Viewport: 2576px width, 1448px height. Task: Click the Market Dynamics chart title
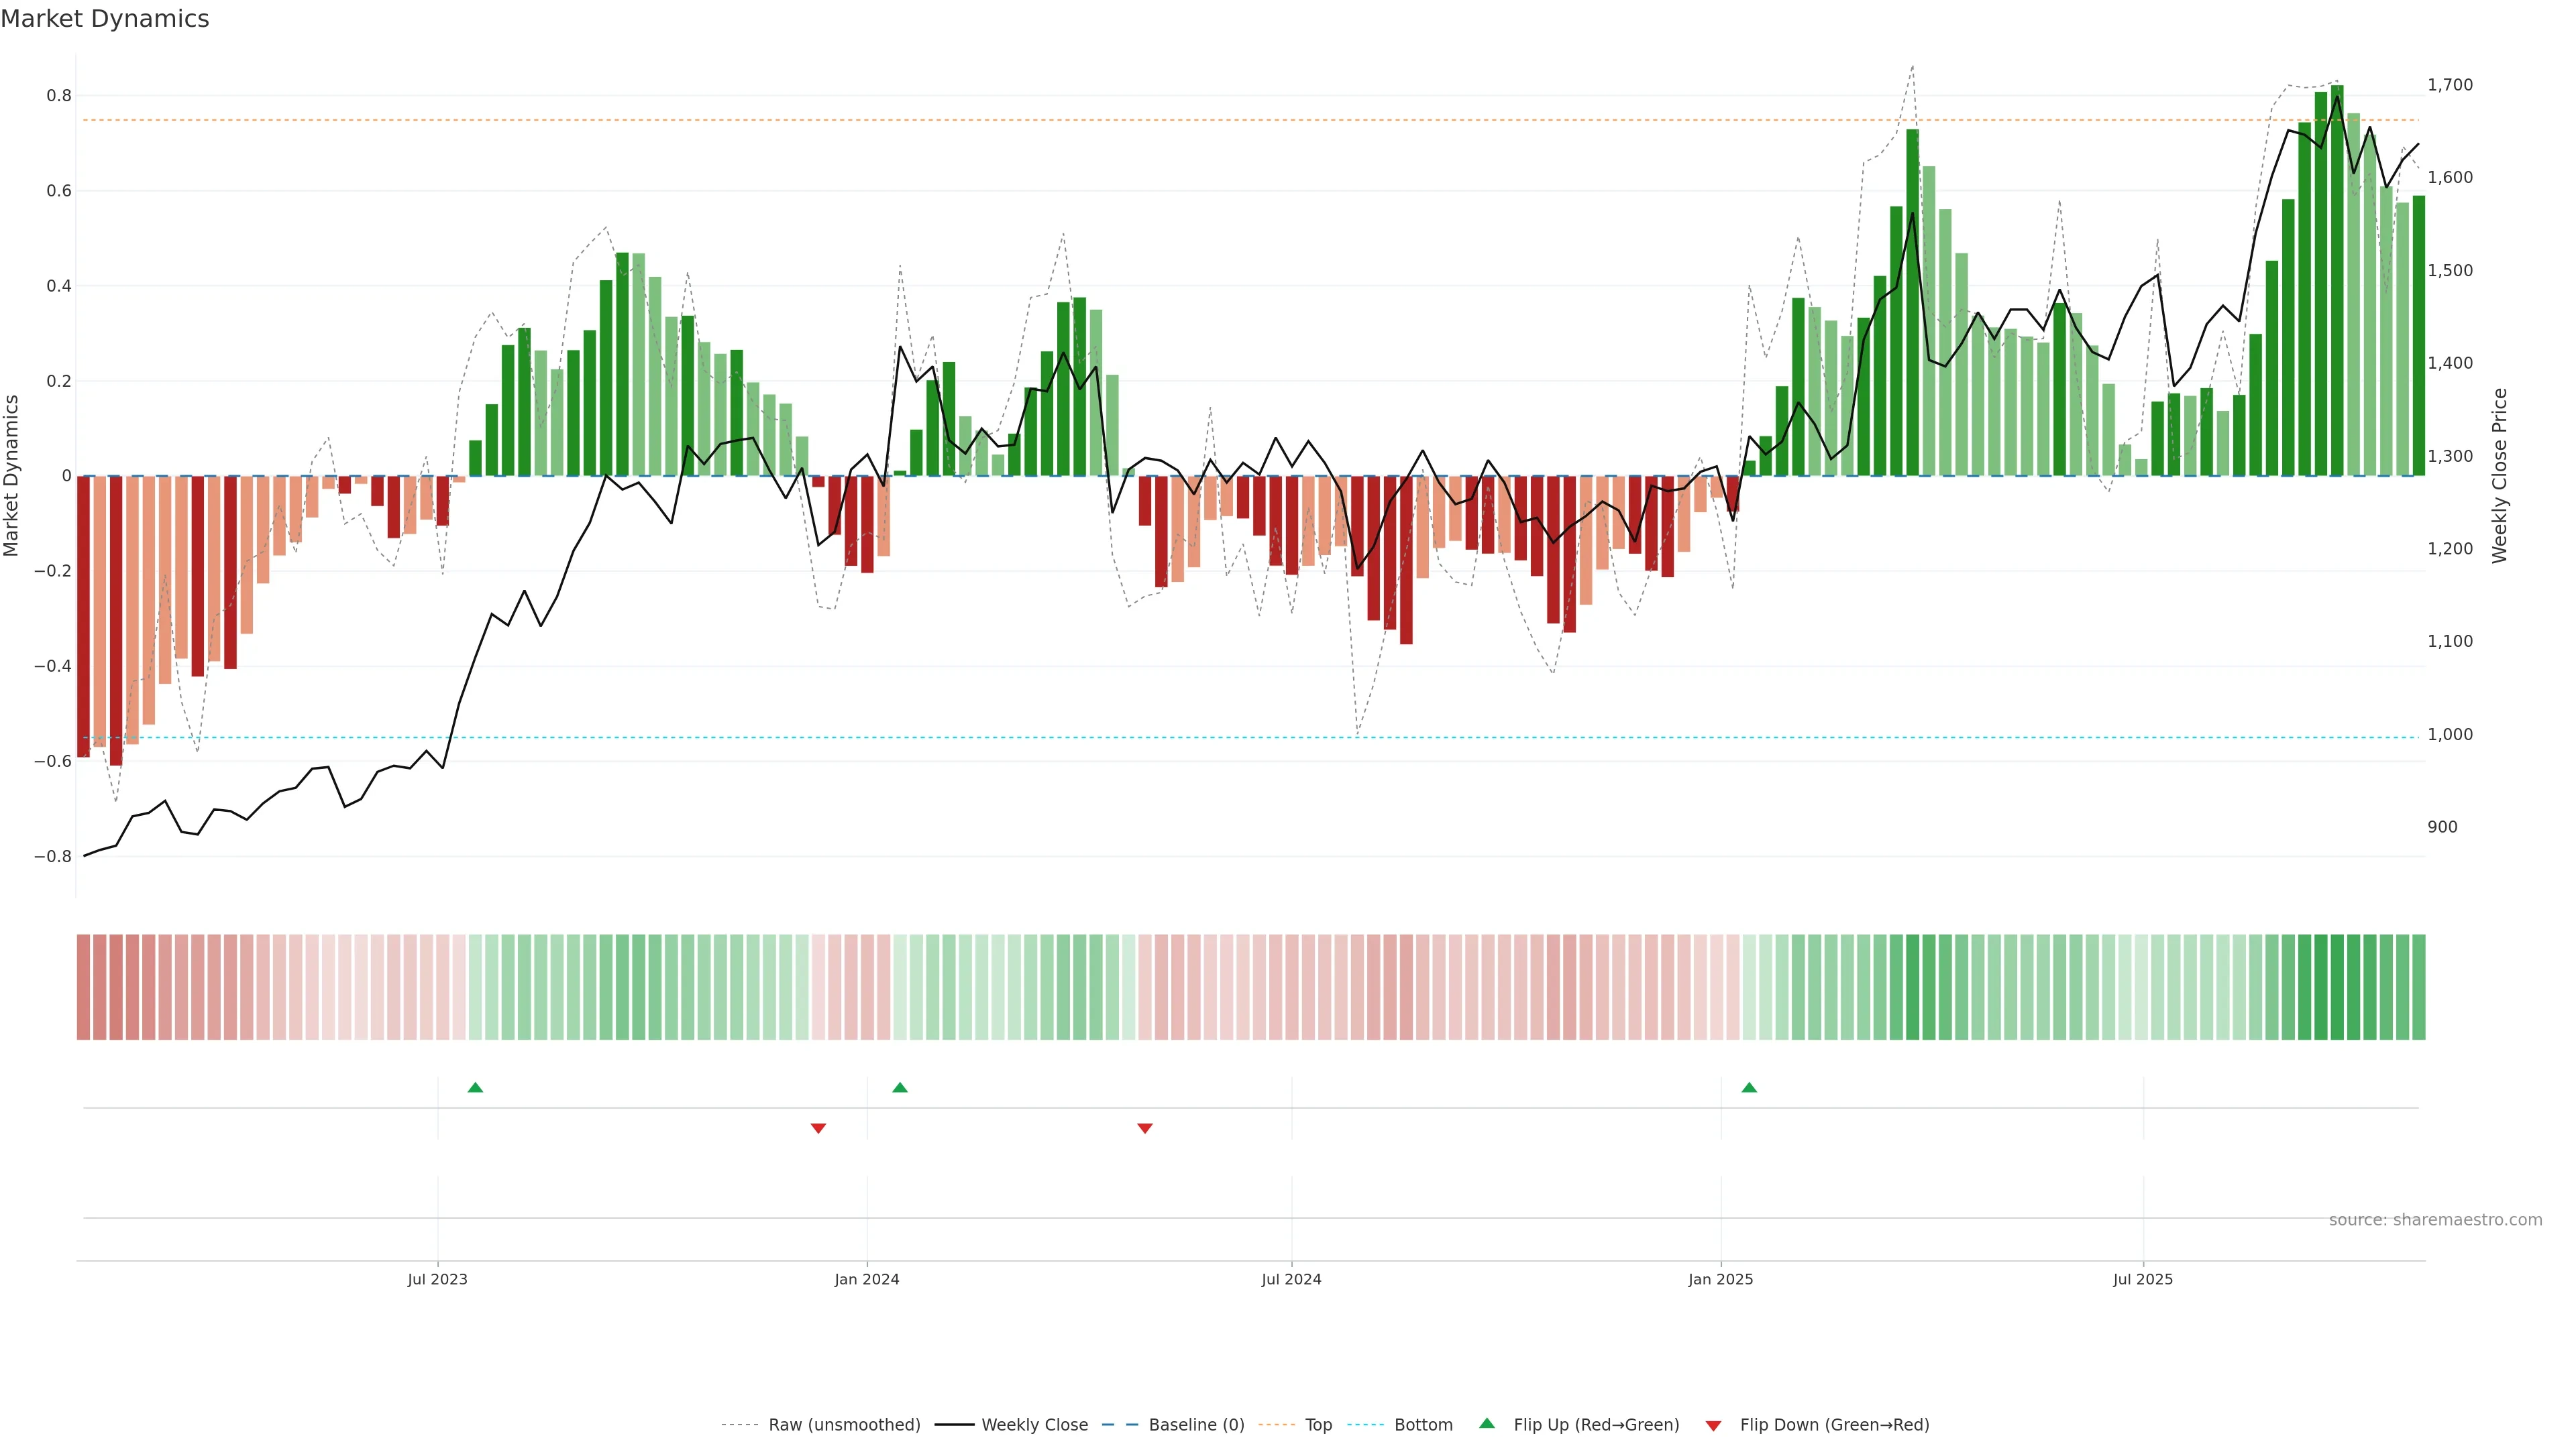tap(105, 19)
